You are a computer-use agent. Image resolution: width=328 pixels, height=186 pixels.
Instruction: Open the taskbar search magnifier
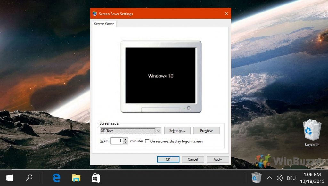pos(29,178)
